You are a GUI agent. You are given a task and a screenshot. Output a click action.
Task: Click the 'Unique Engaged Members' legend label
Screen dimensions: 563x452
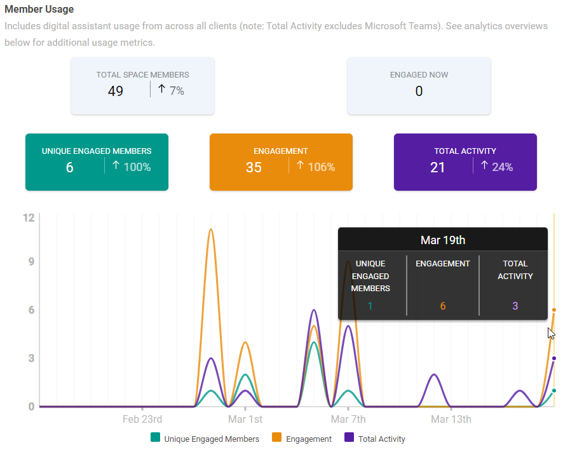pyautogui.click(x=212, y=439)
